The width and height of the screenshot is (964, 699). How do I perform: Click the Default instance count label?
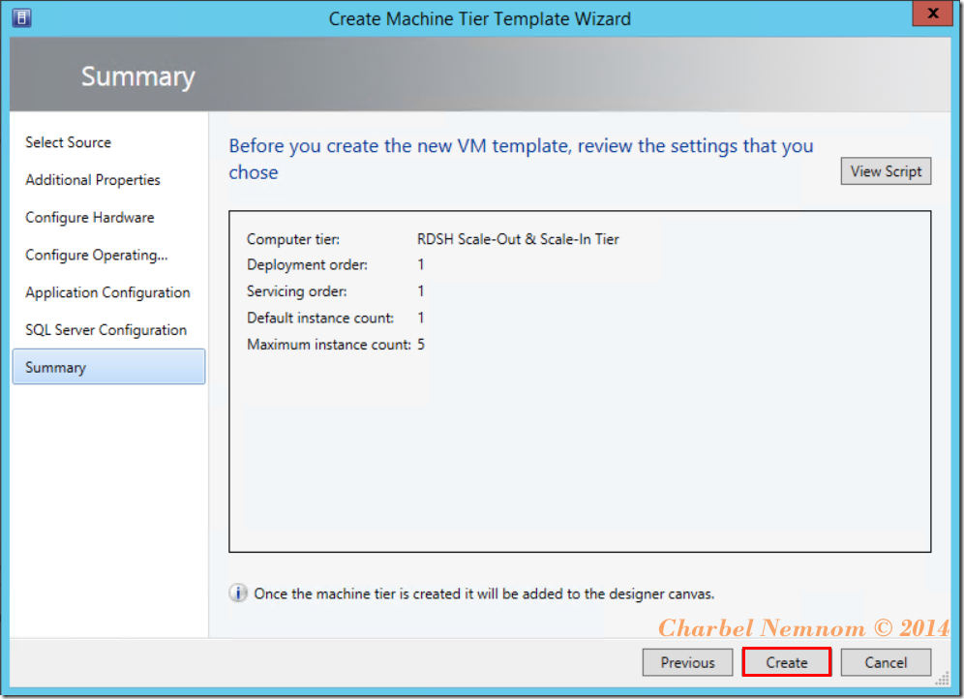(320, 318)
